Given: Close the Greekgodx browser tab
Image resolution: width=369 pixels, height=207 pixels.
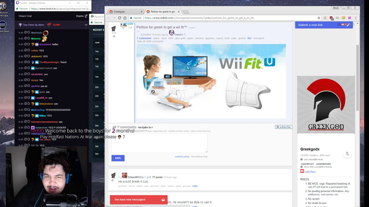Looking at the screenshot, I should [x=142, y=11].
